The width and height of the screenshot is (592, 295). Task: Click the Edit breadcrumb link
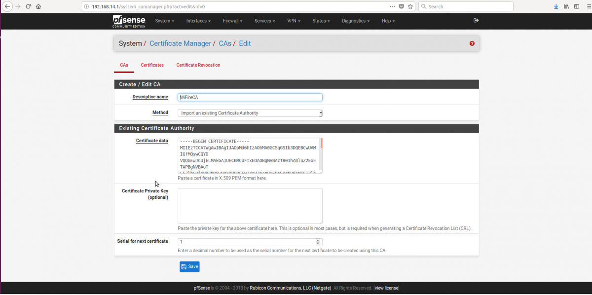click(245, 43)
